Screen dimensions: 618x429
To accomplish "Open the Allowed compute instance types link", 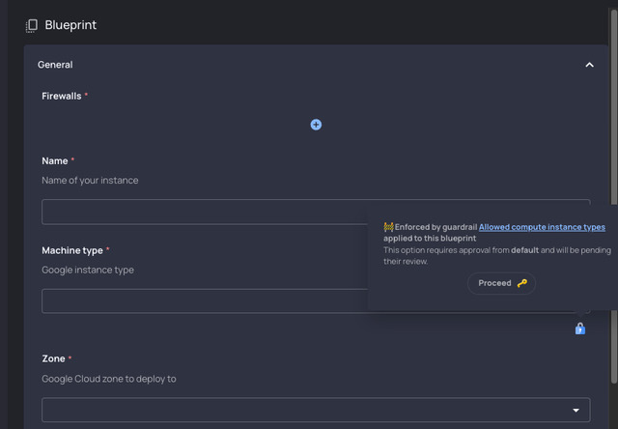I will 542,227.
